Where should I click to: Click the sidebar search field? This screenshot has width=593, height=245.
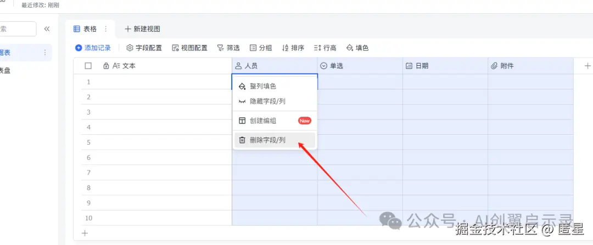point(18,29)
